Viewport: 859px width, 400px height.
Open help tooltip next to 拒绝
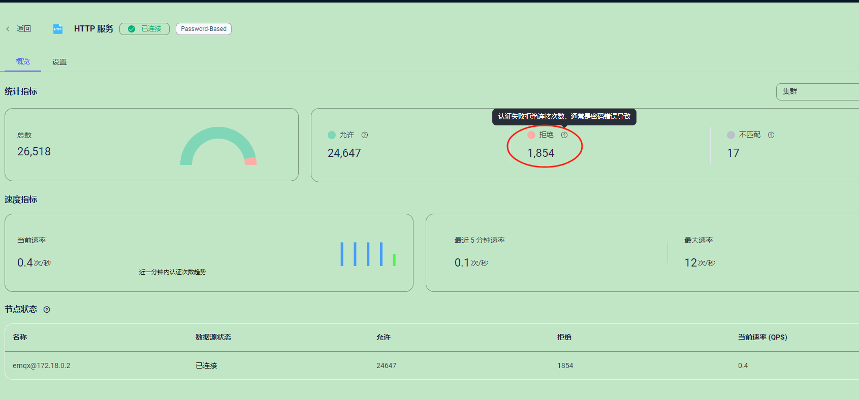pyautogui.click(x=564, y=135)
